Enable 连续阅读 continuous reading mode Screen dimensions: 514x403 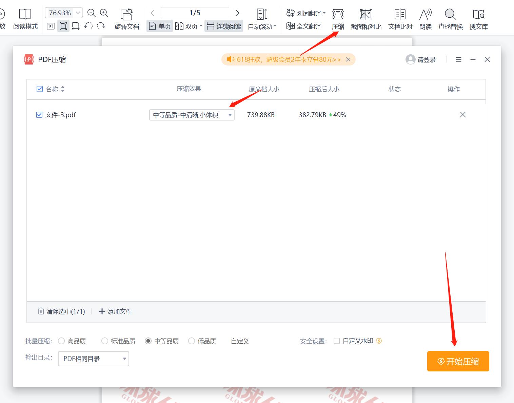[x=223, y=26]
